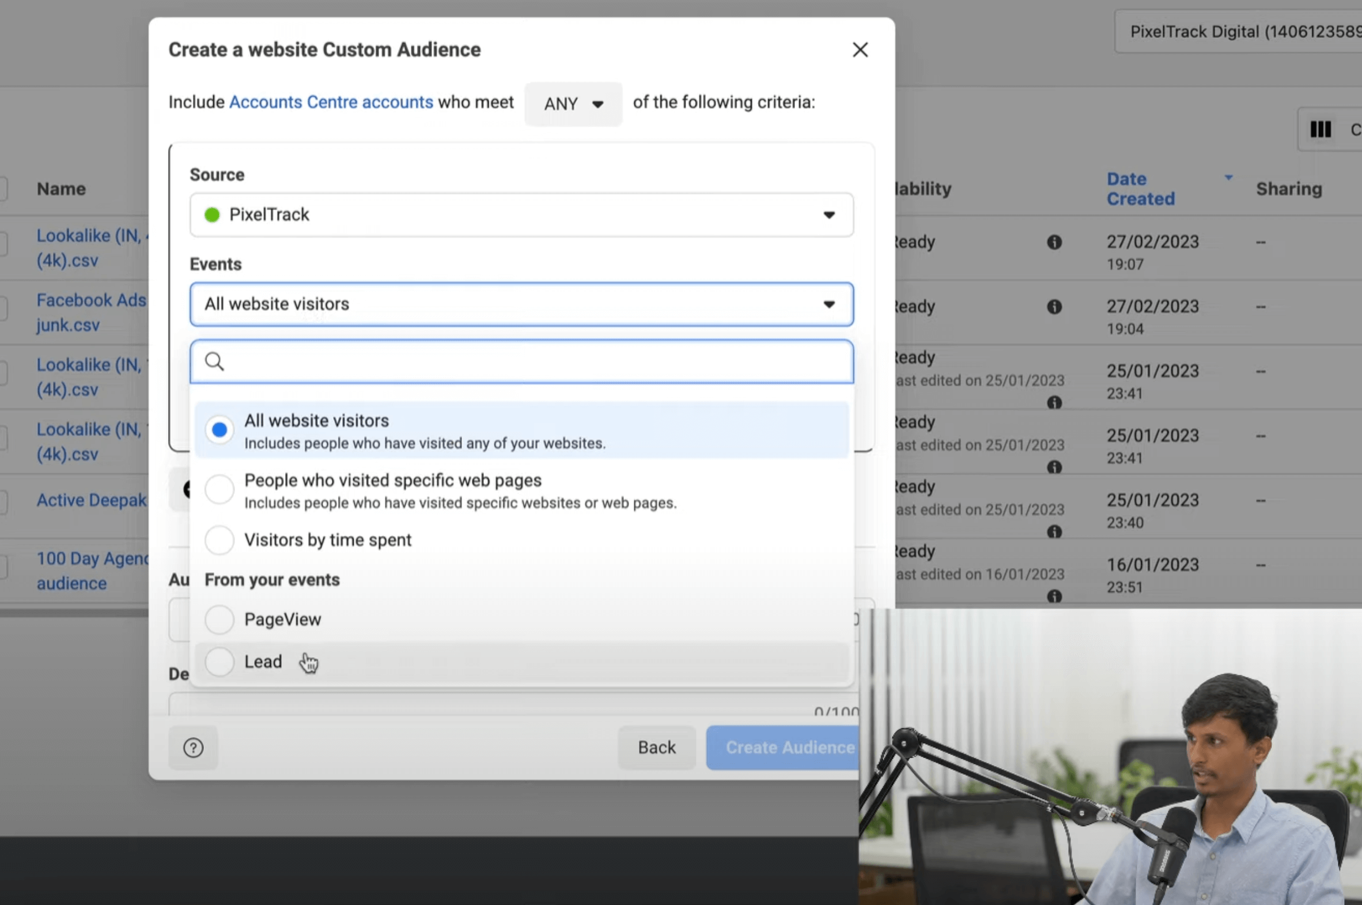The width and height of the screenshot is (1362, 905).
Task: Click the search magnifier icon
Action: tap(214, 362)
